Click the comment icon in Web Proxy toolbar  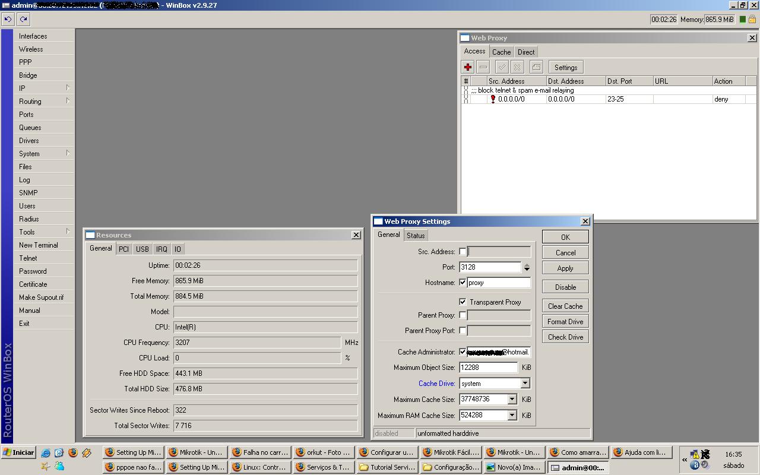coord(536,67)
